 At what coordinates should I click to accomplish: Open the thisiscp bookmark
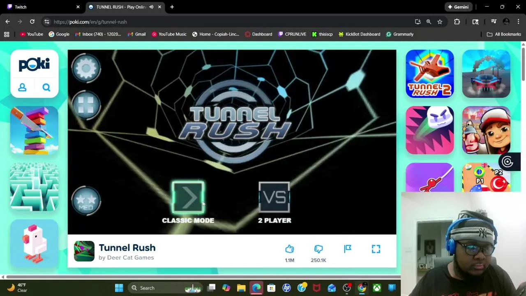pos(322,34)
